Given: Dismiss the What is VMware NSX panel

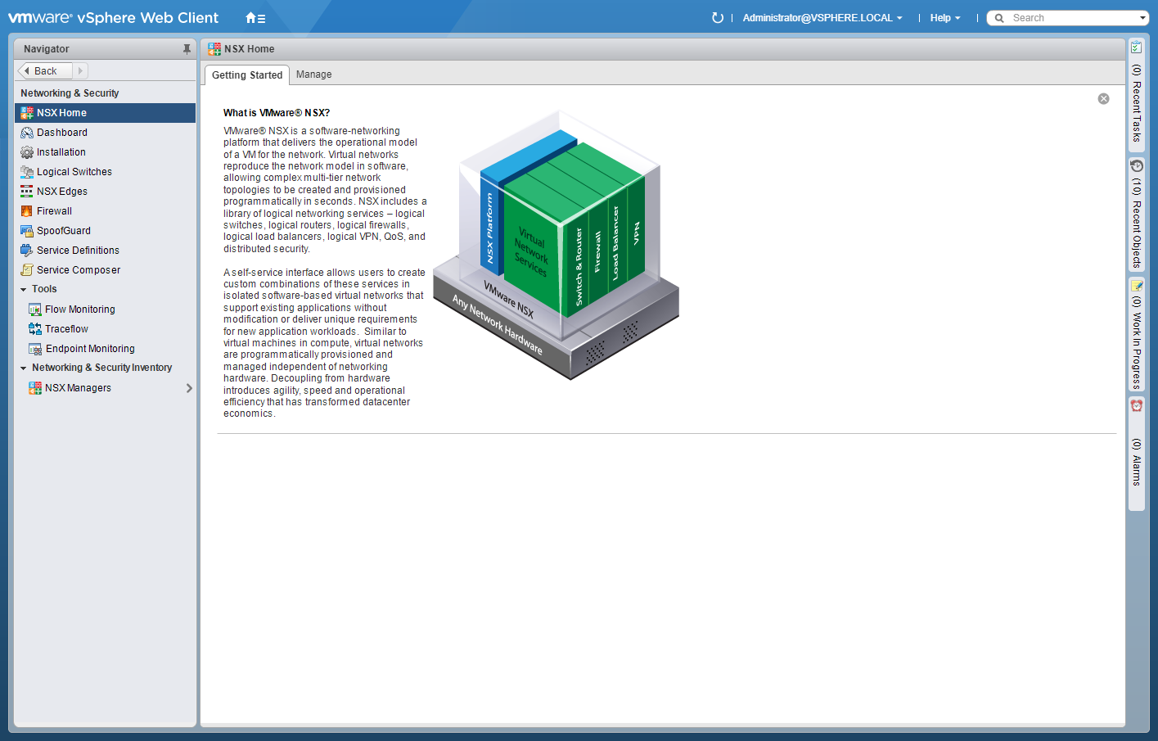Looking at the screenshot, I should point(1103,99).
